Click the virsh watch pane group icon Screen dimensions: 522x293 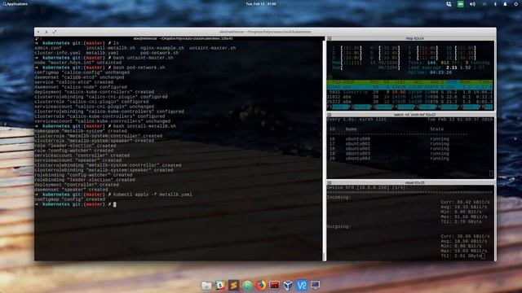[330, 115]
